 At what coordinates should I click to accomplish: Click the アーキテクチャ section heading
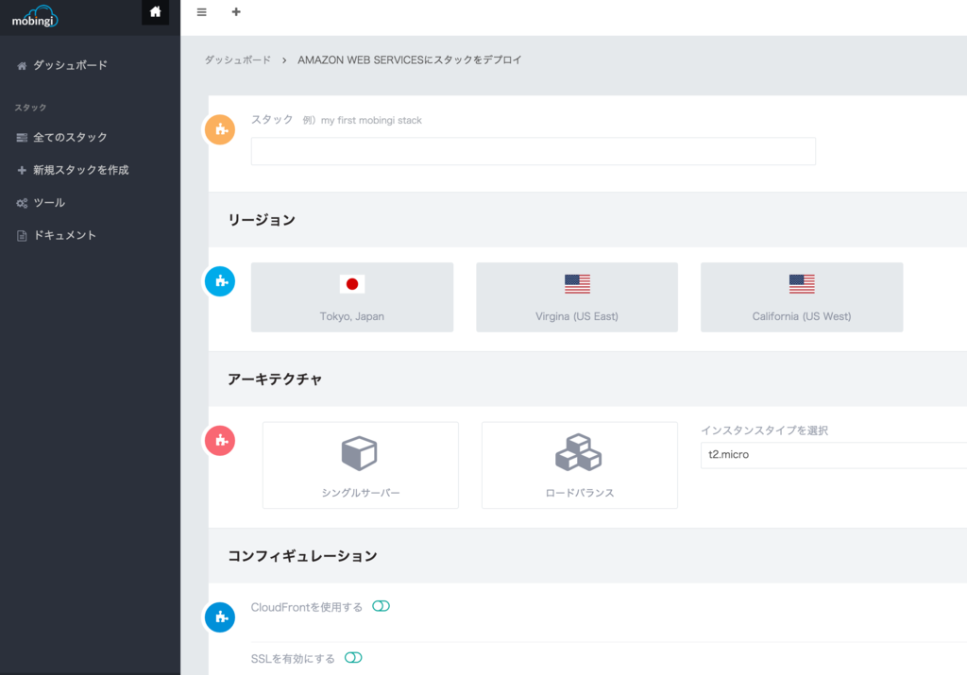point(275,380)
